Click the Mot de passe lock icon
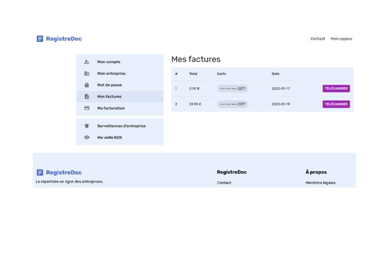 click(87, 85)
